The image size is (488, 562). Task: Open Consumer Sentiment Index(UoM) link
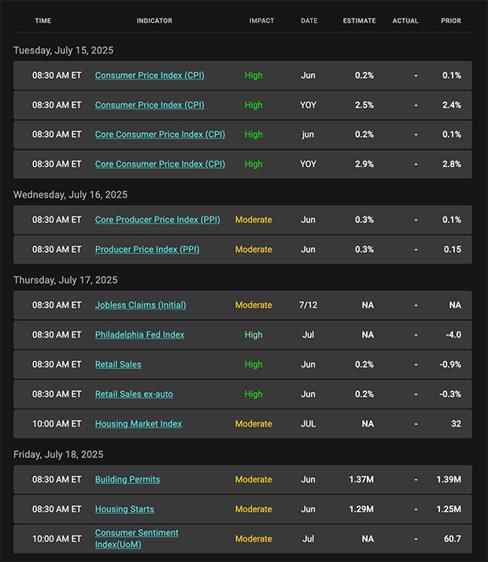[x=136, y=538]
